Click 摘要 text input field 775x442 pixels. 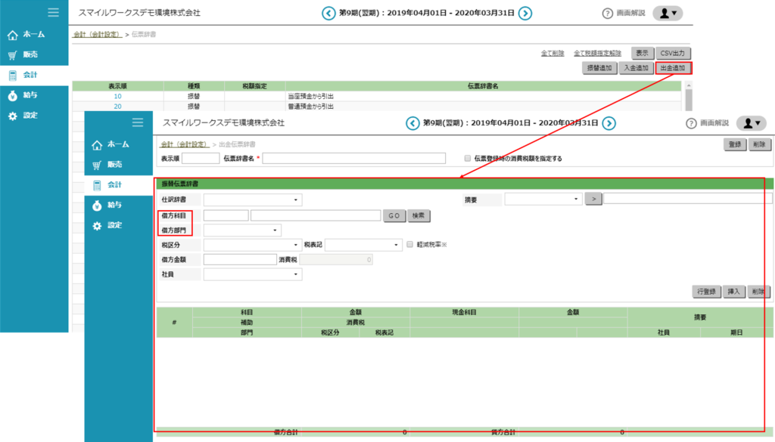pos(687,198)
